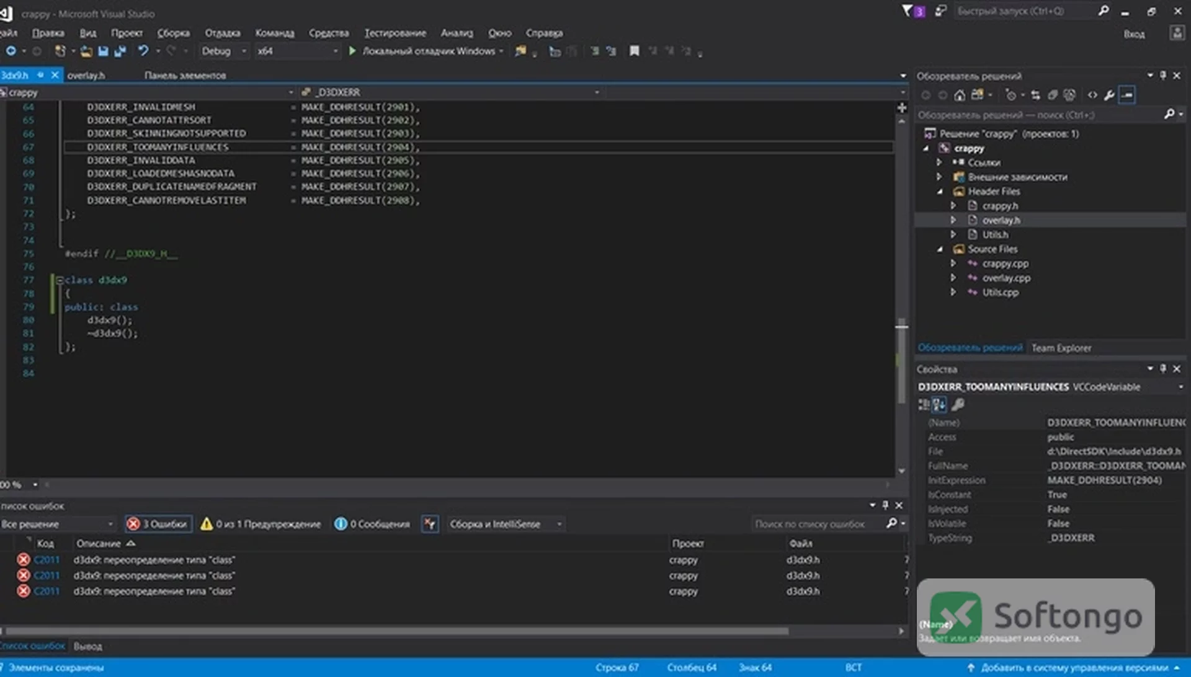Click add to source control in status bar

[1074, 668]
